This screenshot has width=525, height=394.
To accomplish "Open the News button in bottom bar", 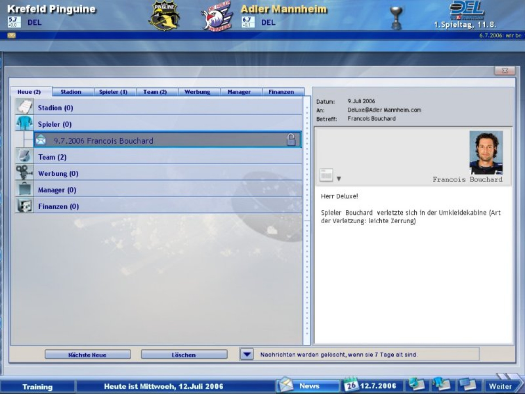I will point(308,385).
